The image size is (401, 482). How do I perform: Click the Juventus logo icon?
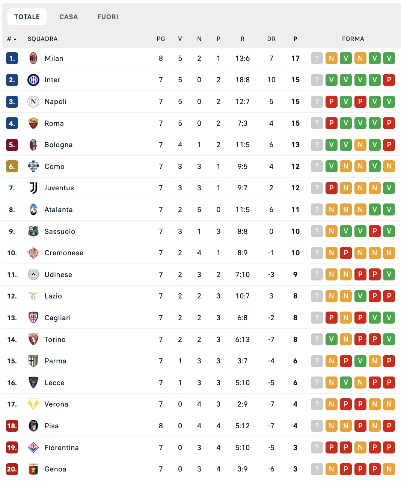tap(33, 188)
